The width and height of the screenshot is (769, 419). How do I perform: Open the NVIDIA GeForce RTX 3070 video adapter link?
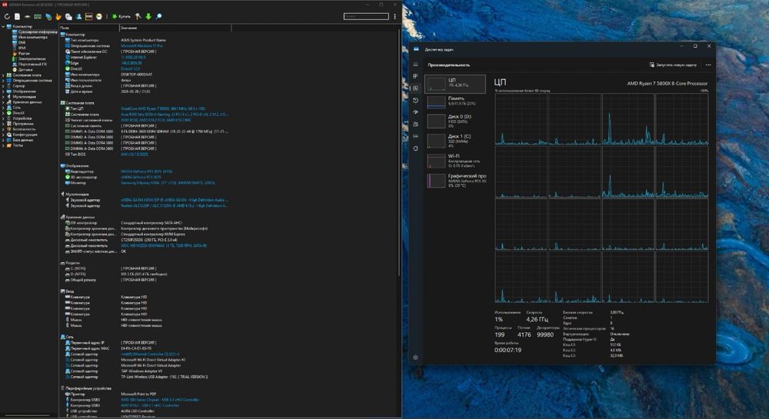[x=147, y=171]
